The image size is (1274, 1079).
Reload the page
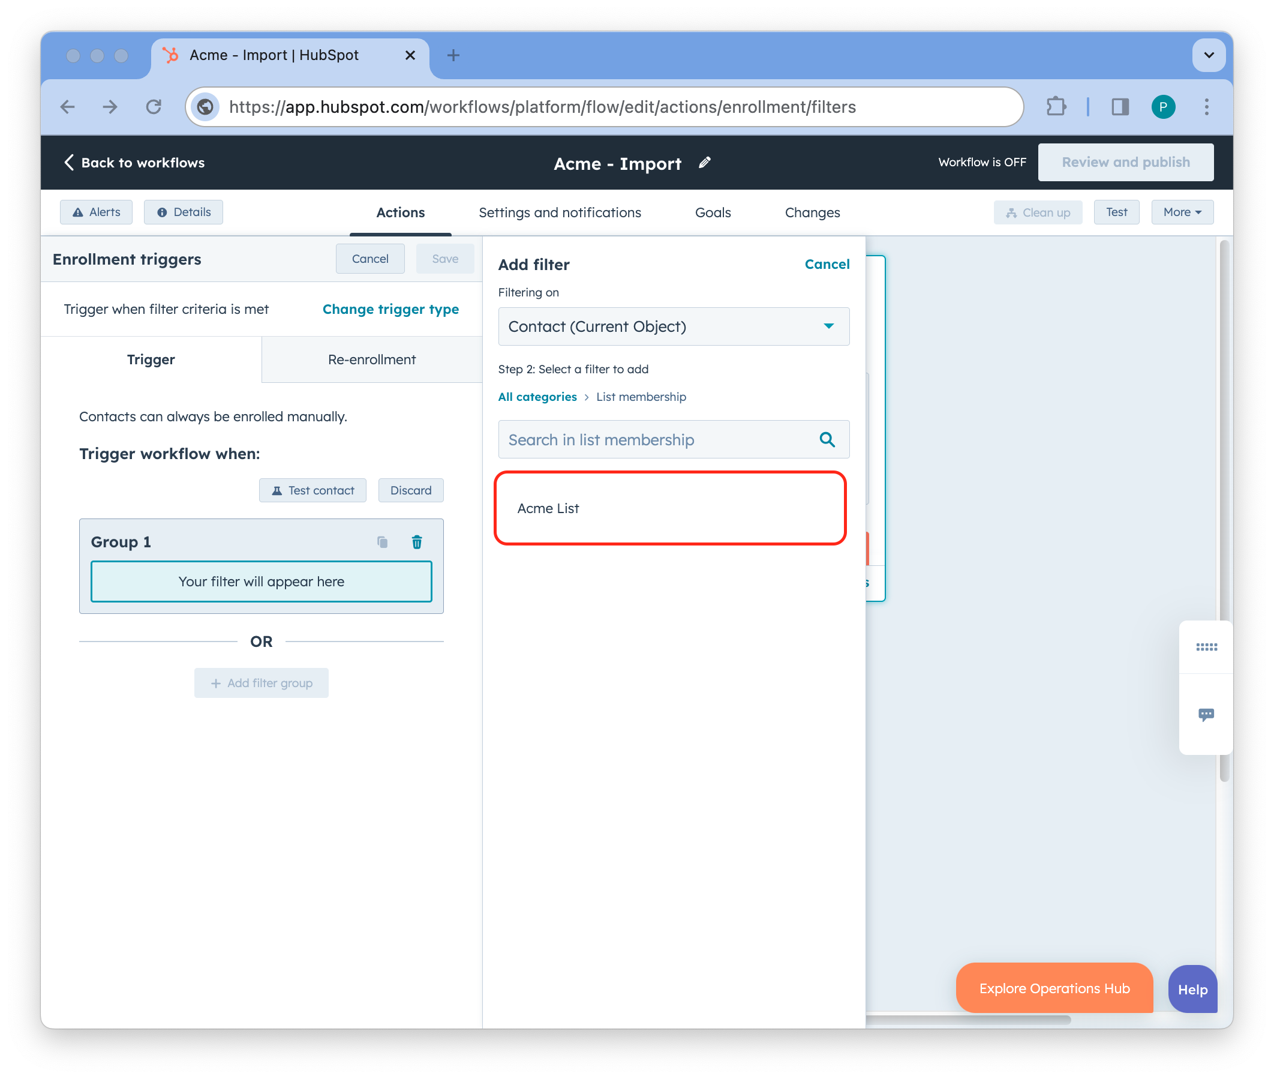coord(154,107)
